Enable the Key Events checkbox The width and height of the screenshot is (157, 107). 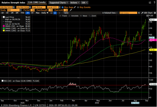[78, 7]
